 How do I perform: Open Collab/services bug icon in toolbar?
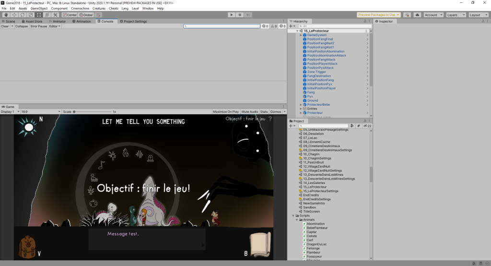click(x=407, y=15)
